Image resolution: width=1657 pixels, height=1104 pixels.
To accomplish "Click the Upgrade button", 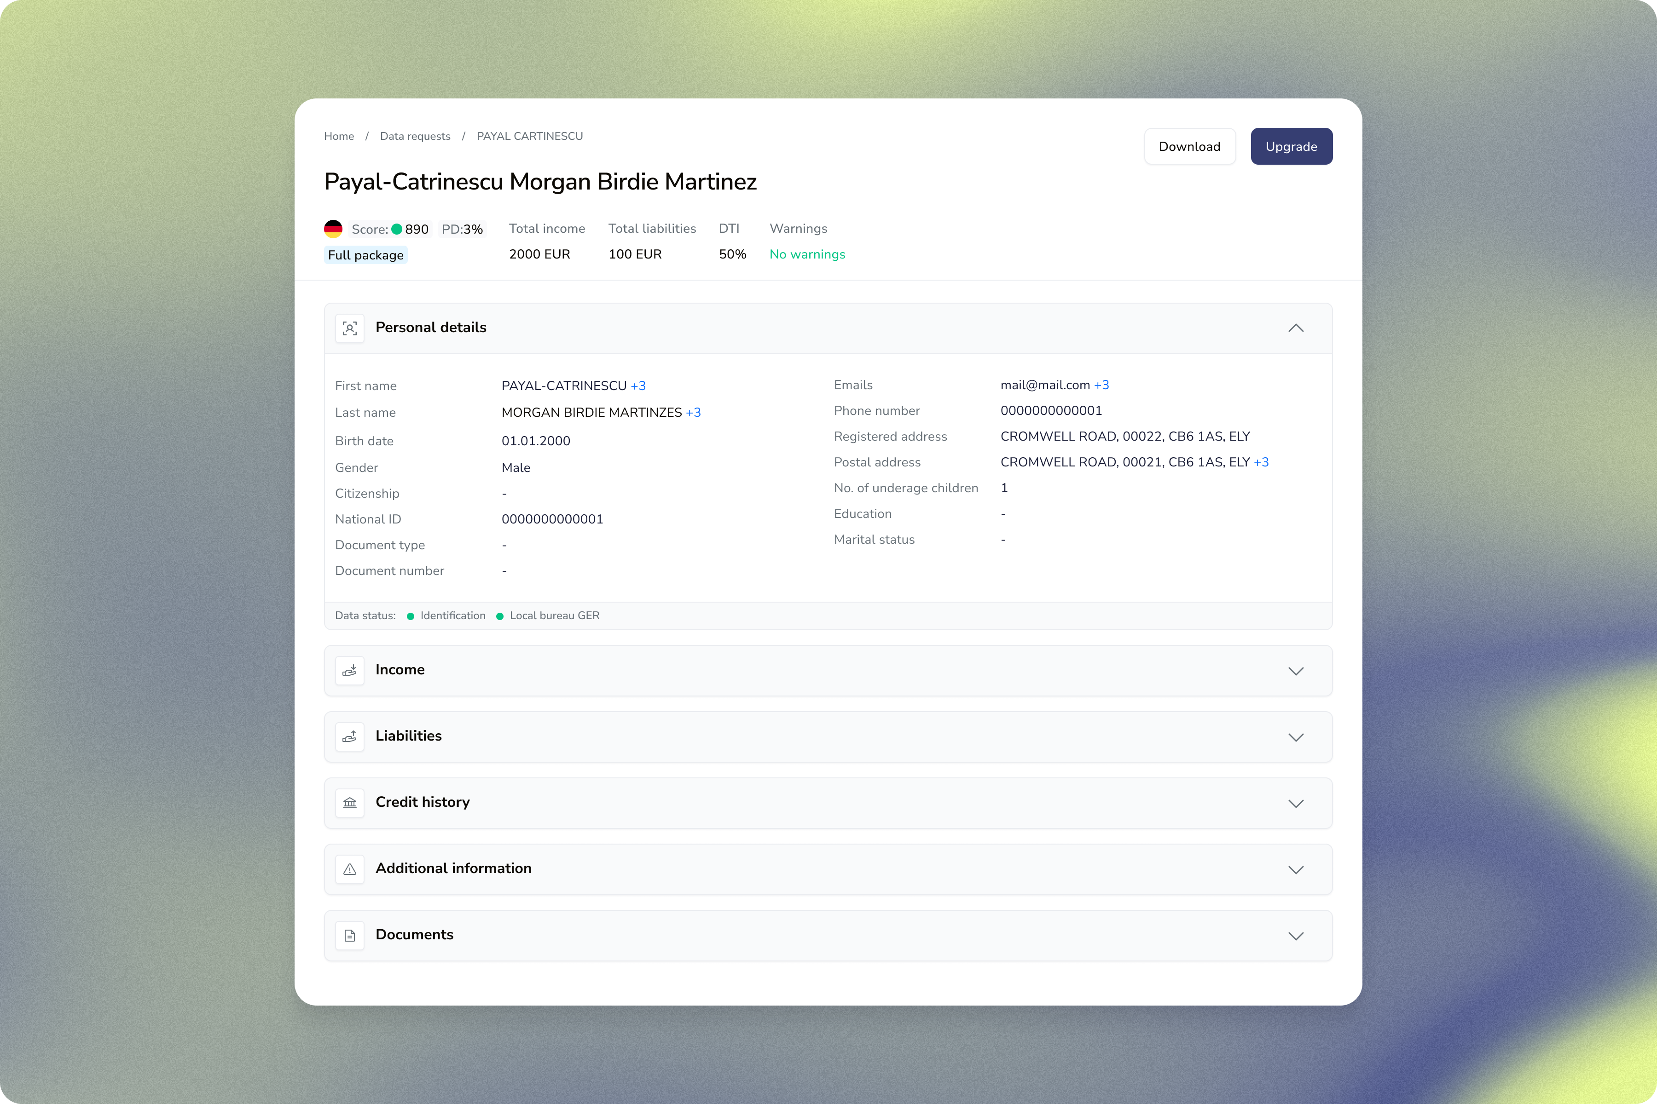I will pos(1291,146).
